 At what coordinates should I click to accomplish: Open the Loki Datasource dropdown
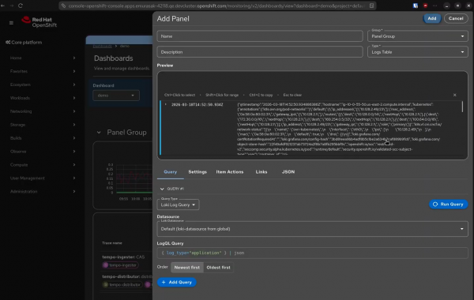312,229
